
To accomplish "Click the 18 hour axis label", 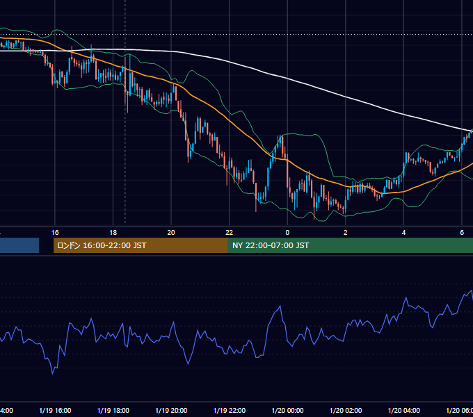I will point(113,233).
